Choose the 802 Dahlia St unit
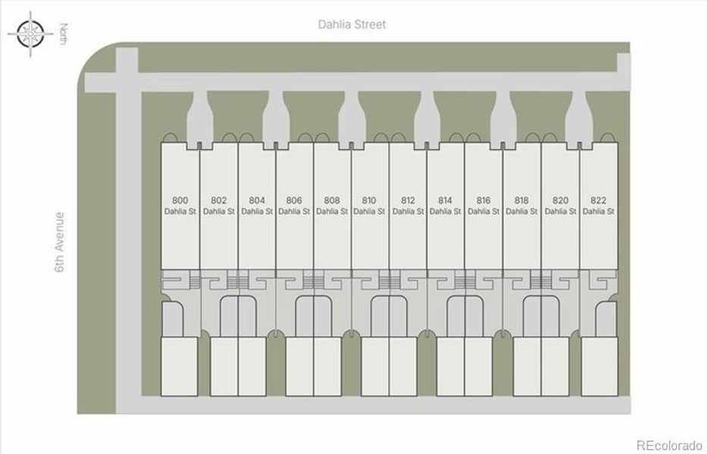The image size is (707, 454). pyautogui.click(x=219, y=206)
